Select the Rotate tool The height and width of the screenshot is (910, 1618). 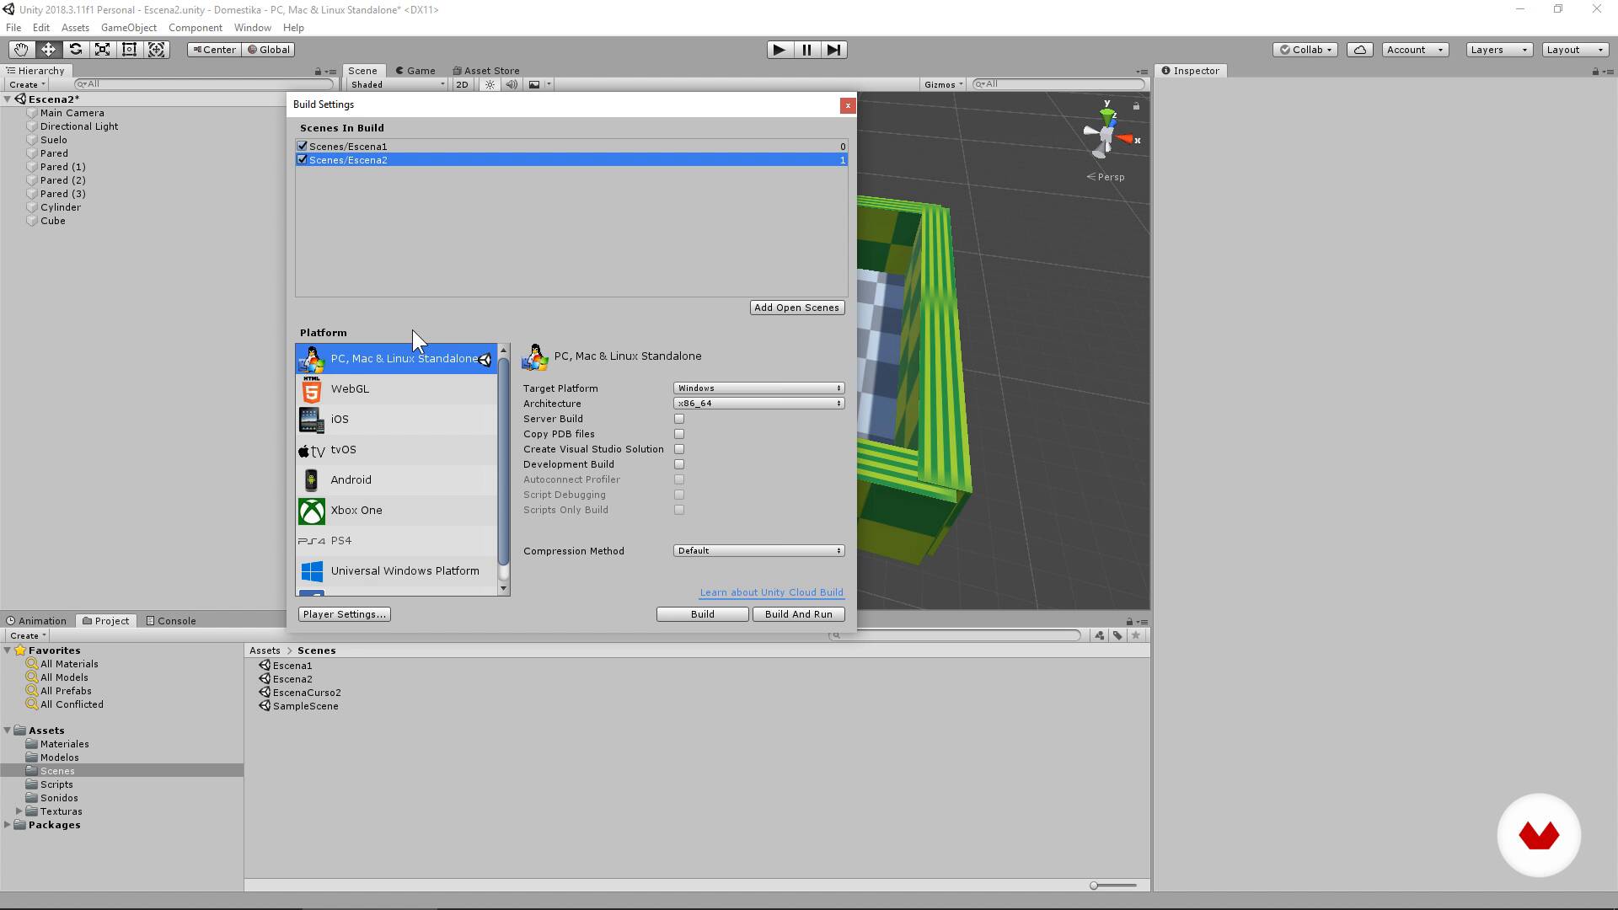(75, 50)
